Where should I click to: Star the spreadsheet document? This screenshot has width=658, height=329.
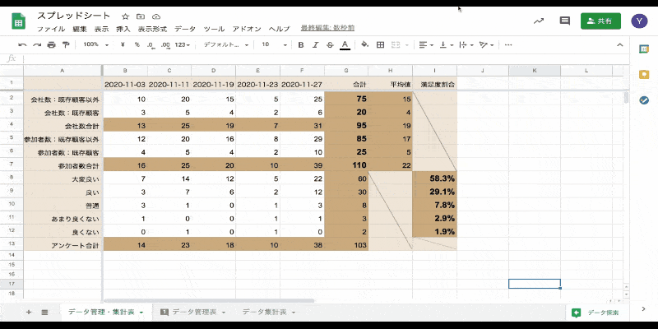coord(125,16)
